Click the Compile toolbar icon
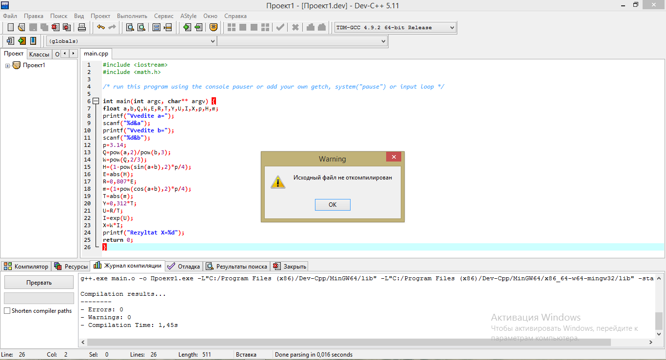The image size is (666, 360). pos(232,27)
